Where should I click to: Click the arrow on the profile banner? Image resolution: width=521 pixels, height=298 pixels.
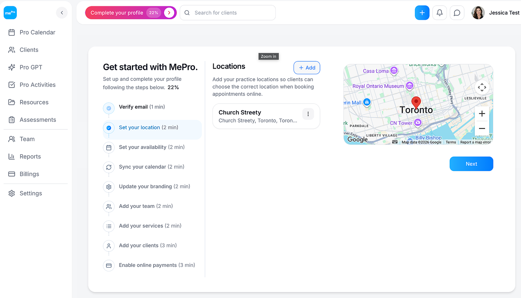click(x=169, y=13)
